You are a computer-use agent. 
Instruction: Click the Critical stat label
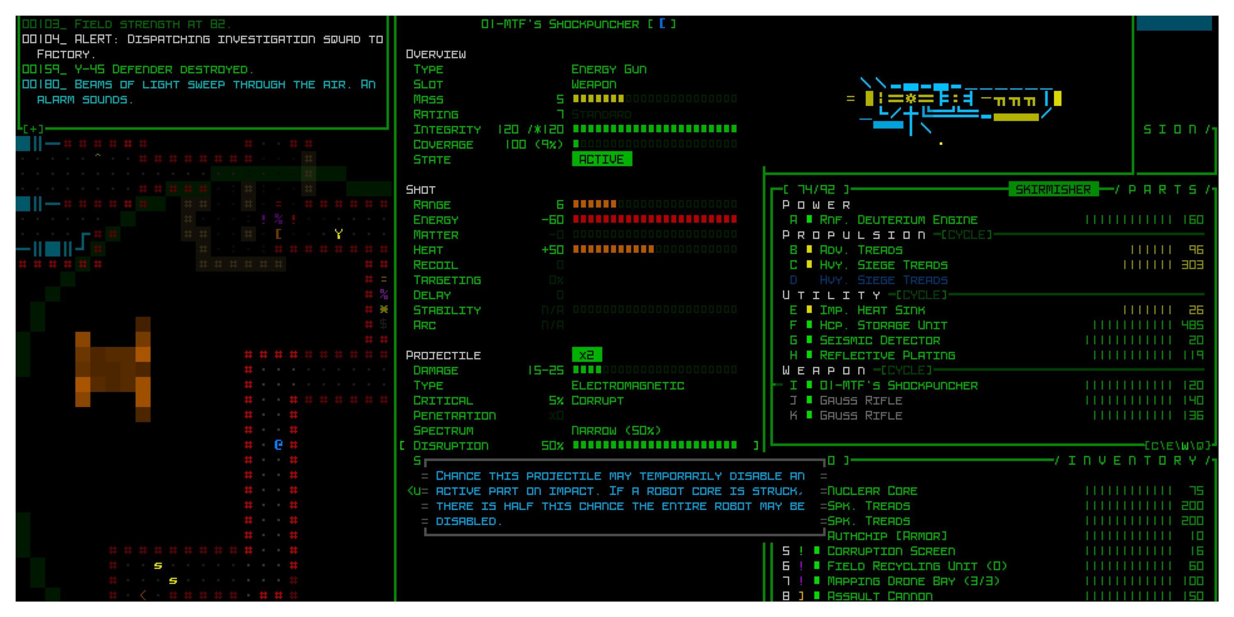click(443, 401)
